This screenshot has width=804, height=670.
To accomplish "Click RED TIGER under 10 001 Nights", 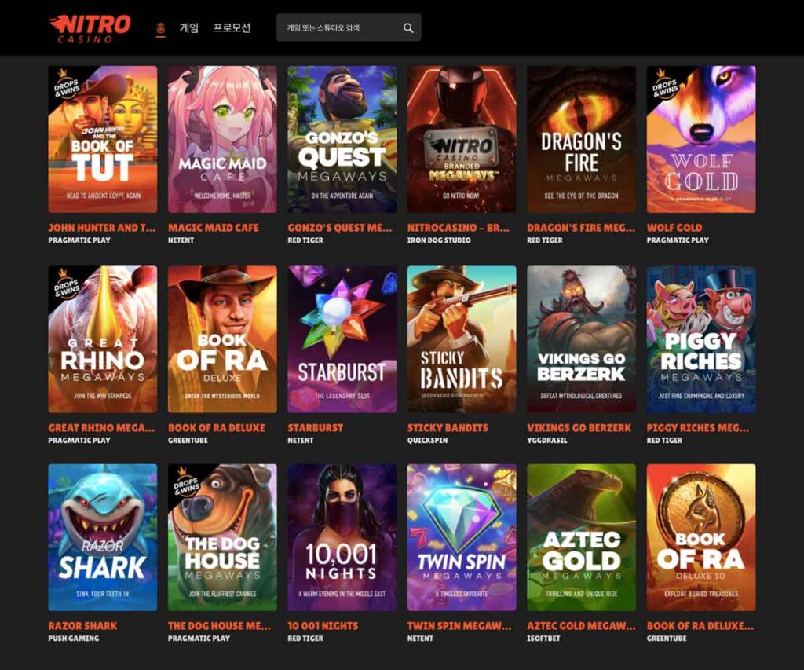I will click(x=305, y=639).
